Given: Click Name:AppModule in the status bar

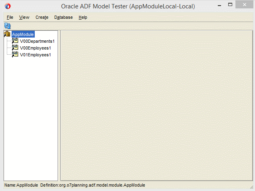Looking at the screenshot, I should click(21, 185).
